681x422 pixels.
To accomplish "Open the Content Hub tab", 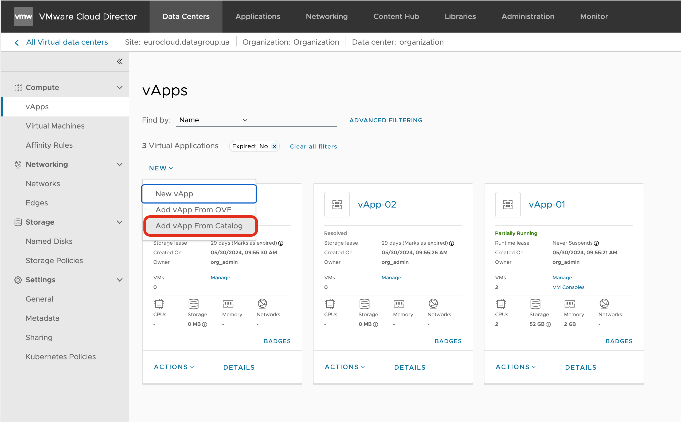I will point(396,17).
